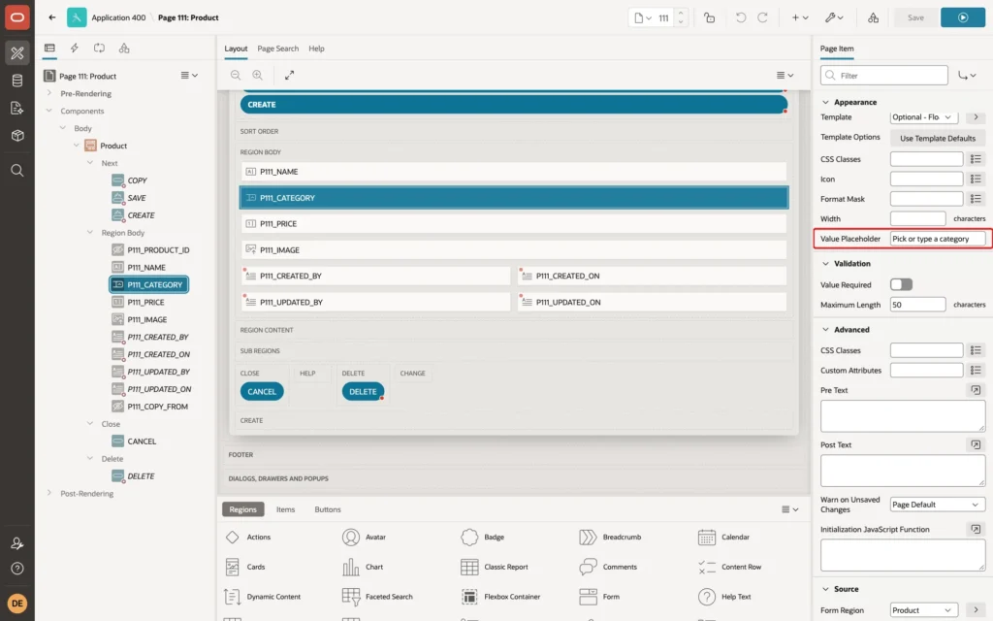Open the gallery options menu
The height and width of the screenshot is (621, 993).
789,509
